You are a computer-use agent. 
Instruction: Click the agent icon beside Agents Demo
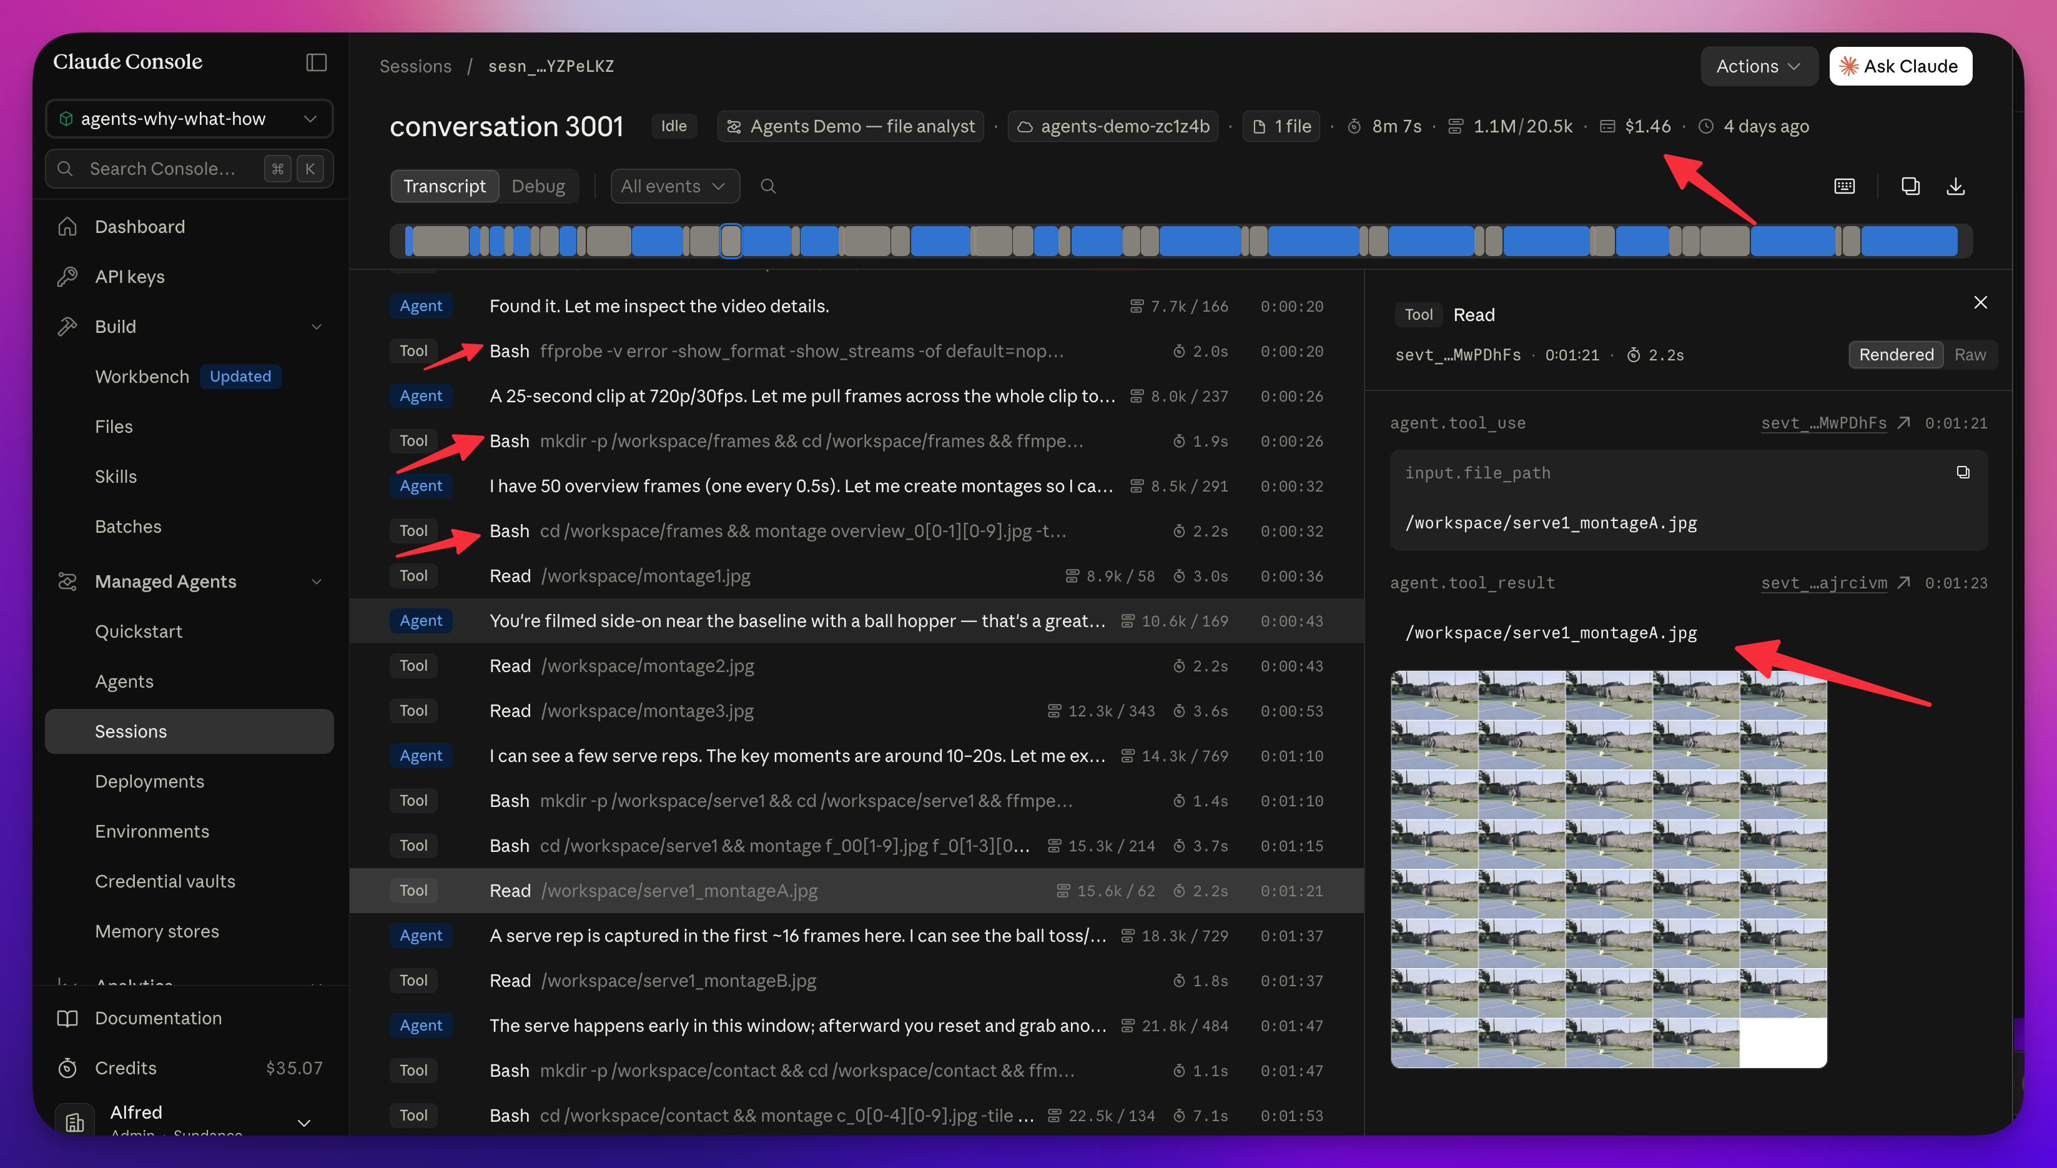733,126
